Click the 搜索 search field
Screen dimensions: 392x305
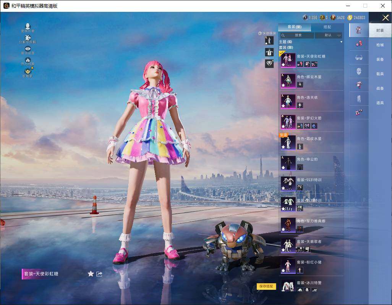[x=298, y=35]
